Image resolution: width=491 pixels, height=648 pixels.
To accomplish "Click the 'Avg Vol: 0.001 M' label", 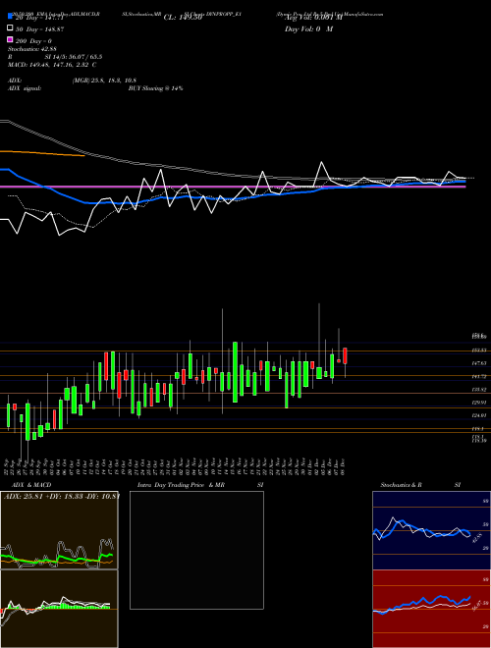I will [x=313, y=18].
